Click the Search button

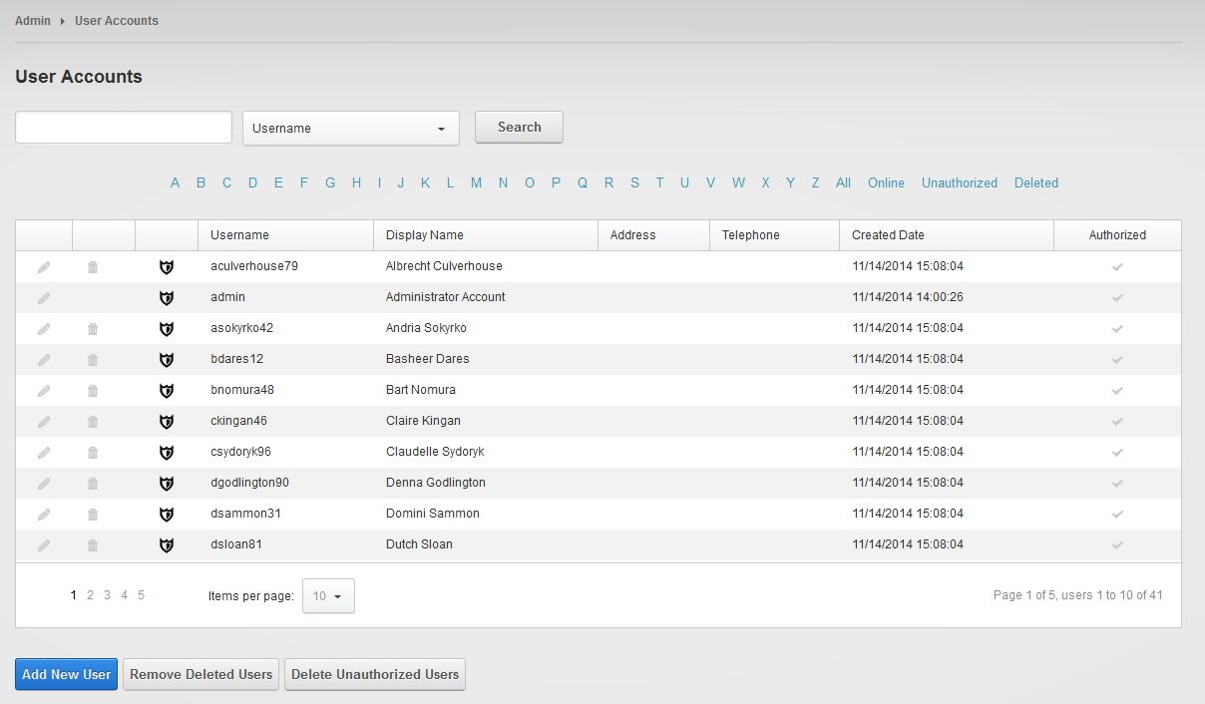pos(519,127)
